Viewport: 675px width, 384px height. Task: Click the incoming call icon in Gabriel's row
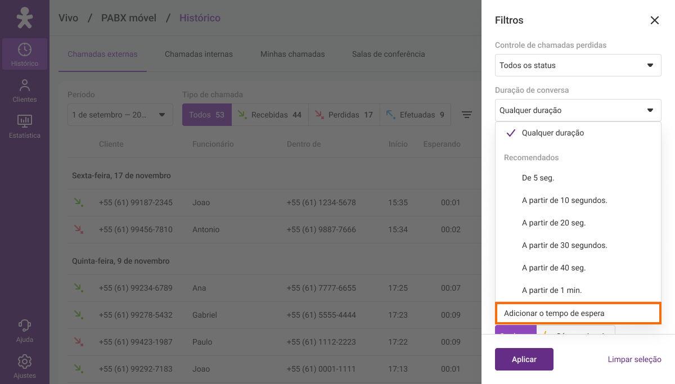click(x=78, y=315)
